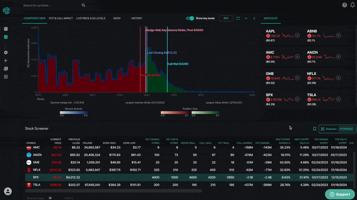Remove AMZN from the watchlist
Image resolution: width=357 pixels, height=200 pixels.
click(x=339, y=57)
